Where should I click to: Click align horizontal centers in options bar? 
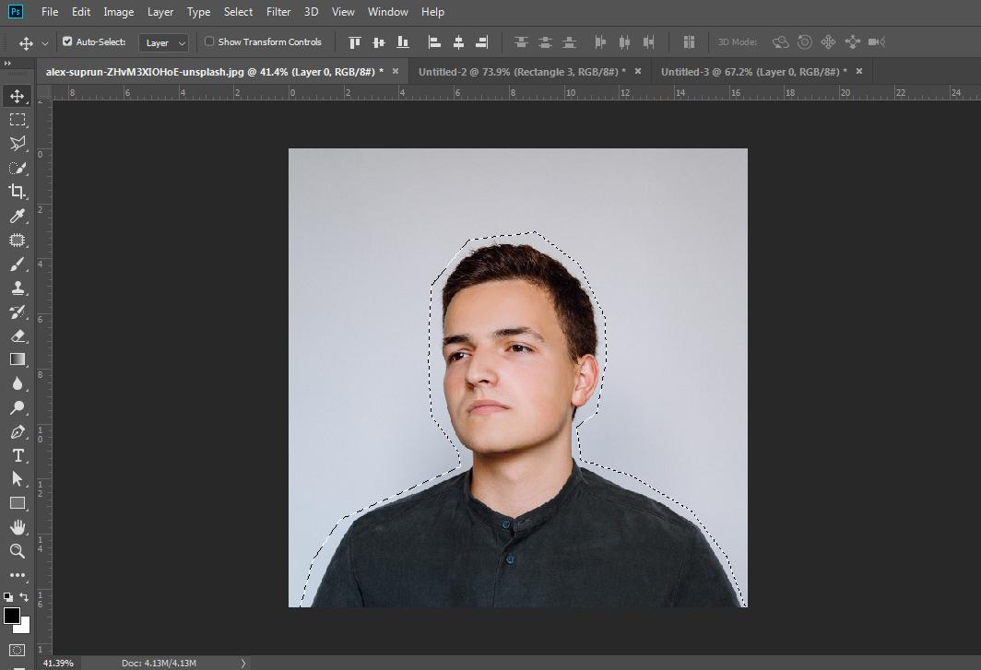458,41
